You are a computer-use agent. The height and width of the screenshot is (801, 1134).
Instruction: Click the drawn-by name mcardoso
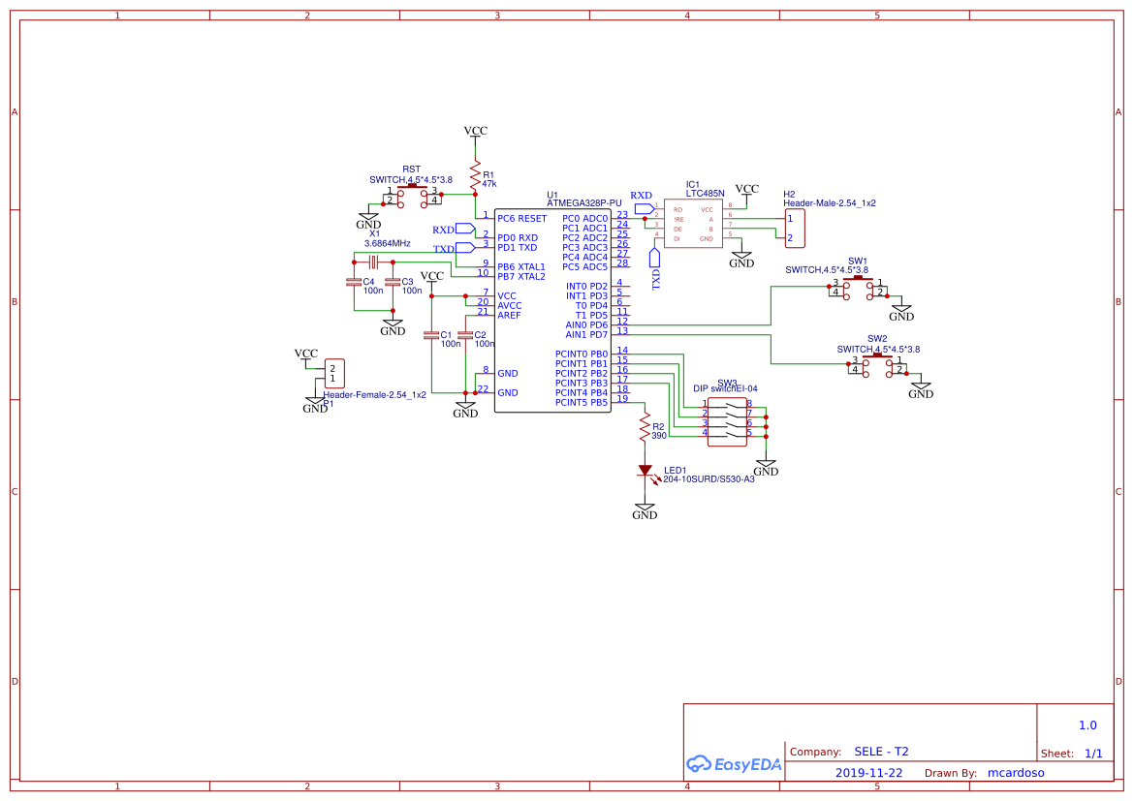pos(1016,772)
